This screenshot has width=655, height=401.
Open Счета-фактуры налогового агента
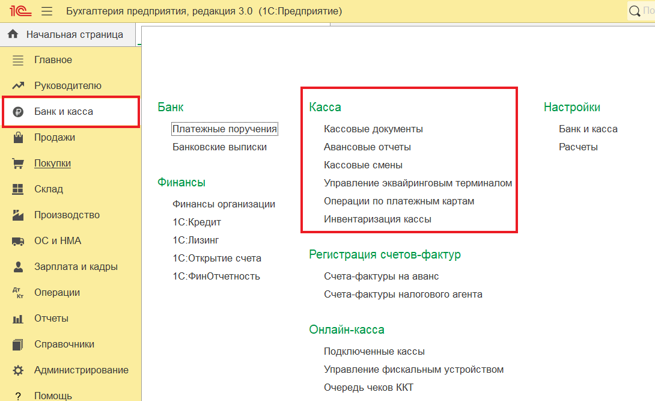tap(403, 294)
